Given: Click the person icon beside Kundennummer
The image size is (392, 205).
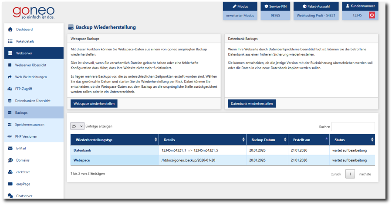Looking at the screenshot, I should (348, 6).
